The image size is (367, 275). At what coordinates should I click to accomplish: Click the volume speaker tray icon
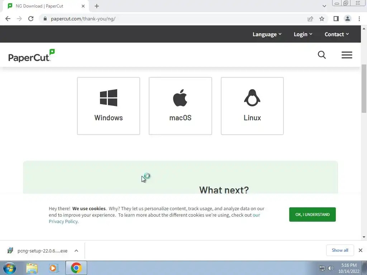click(x=331, y=268)
